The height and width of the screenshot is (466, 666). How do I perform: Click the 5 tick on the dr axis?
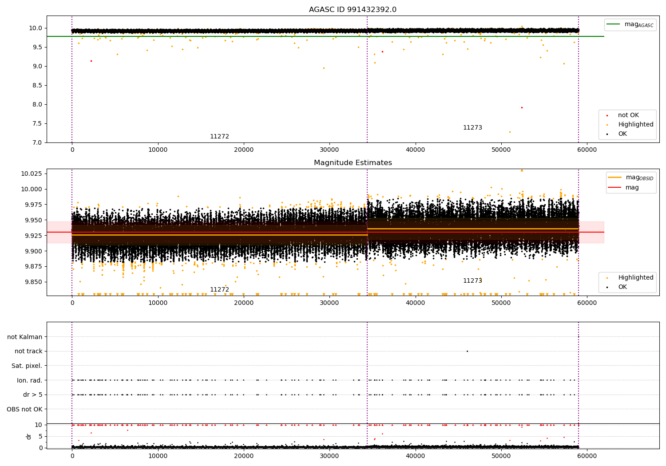tap(41, 436)
